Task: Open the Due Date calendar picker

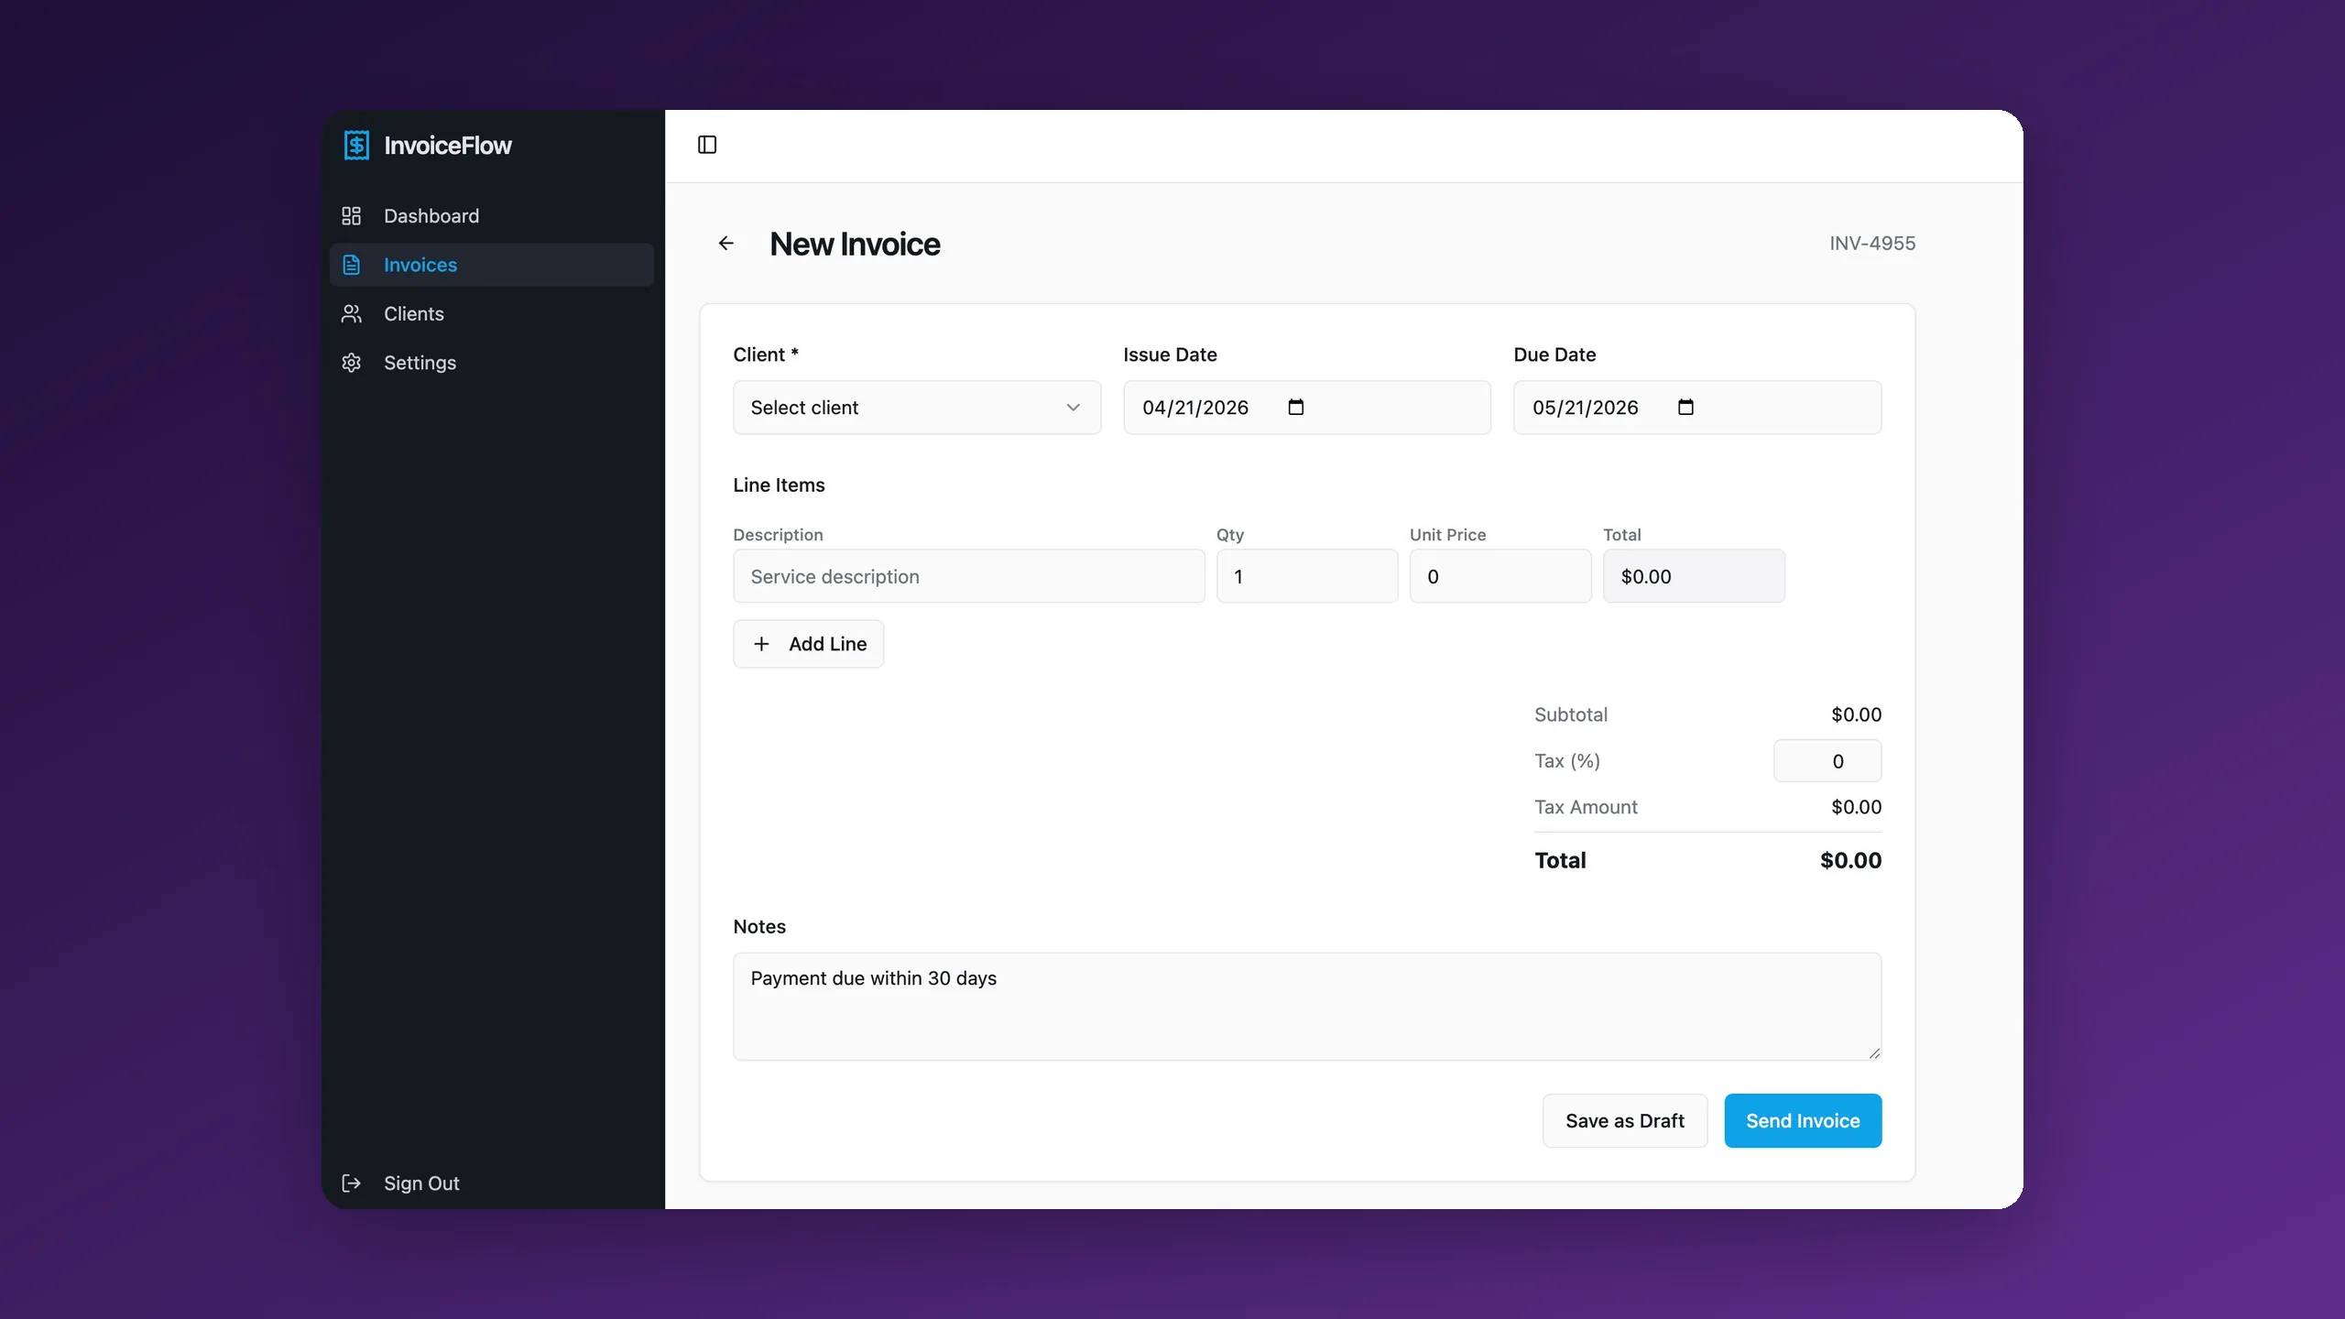Action: pyautogui.click(x=1685, y=407)
